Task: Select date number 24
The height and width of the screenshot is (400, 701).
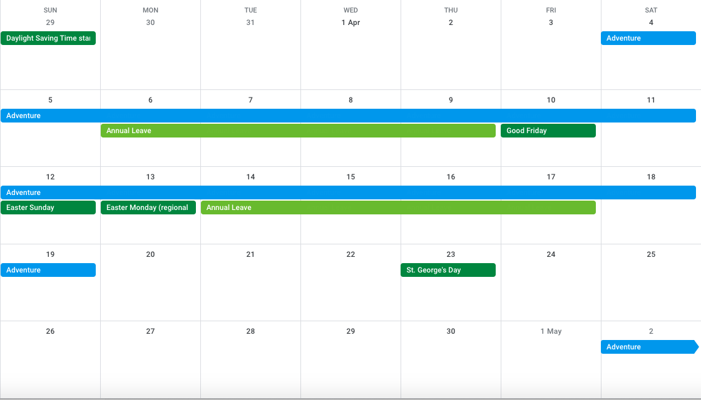Action: click(x=551, y=254)
